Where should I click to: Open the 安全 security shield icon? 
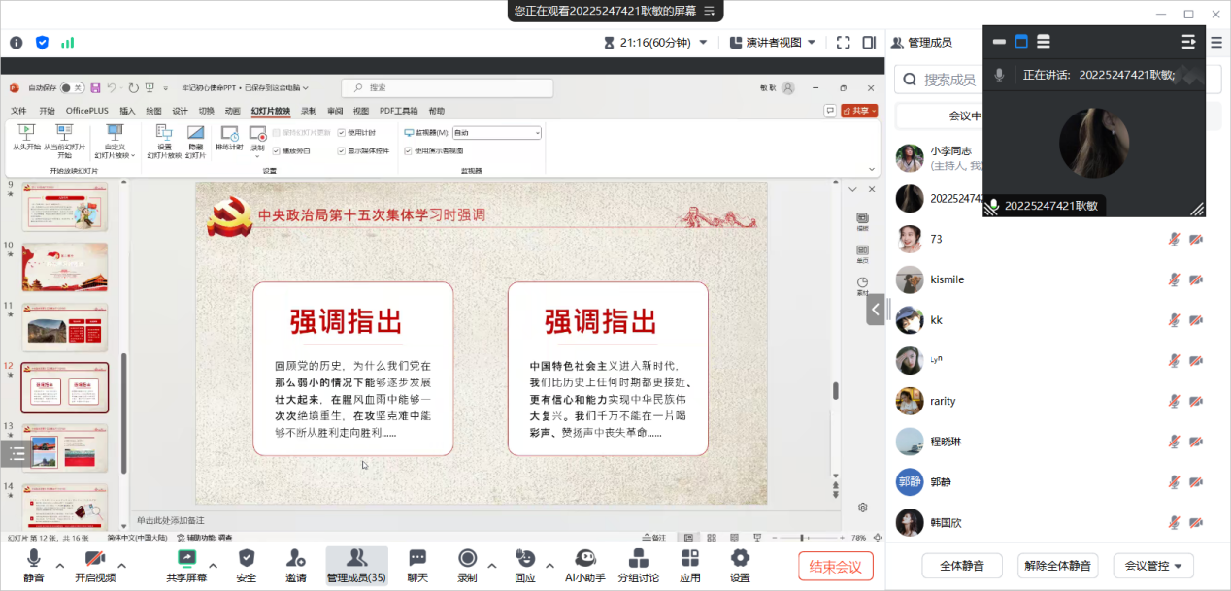pyautogui.click(x=247, y=559)
